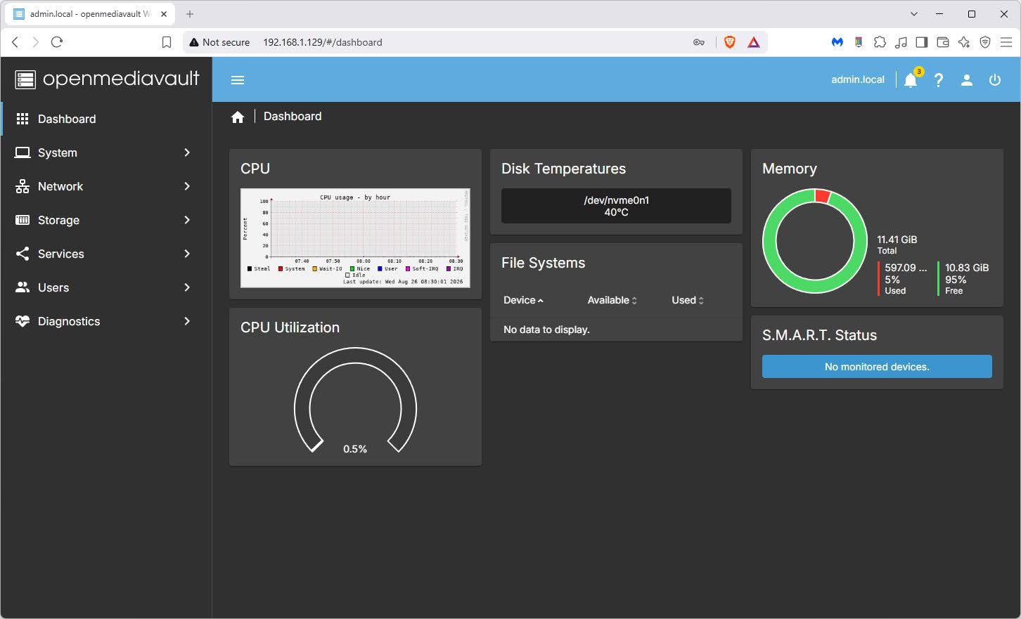Open the Brave Rewards triangle icon
The image size is (1021, 619).
(754, 42)
